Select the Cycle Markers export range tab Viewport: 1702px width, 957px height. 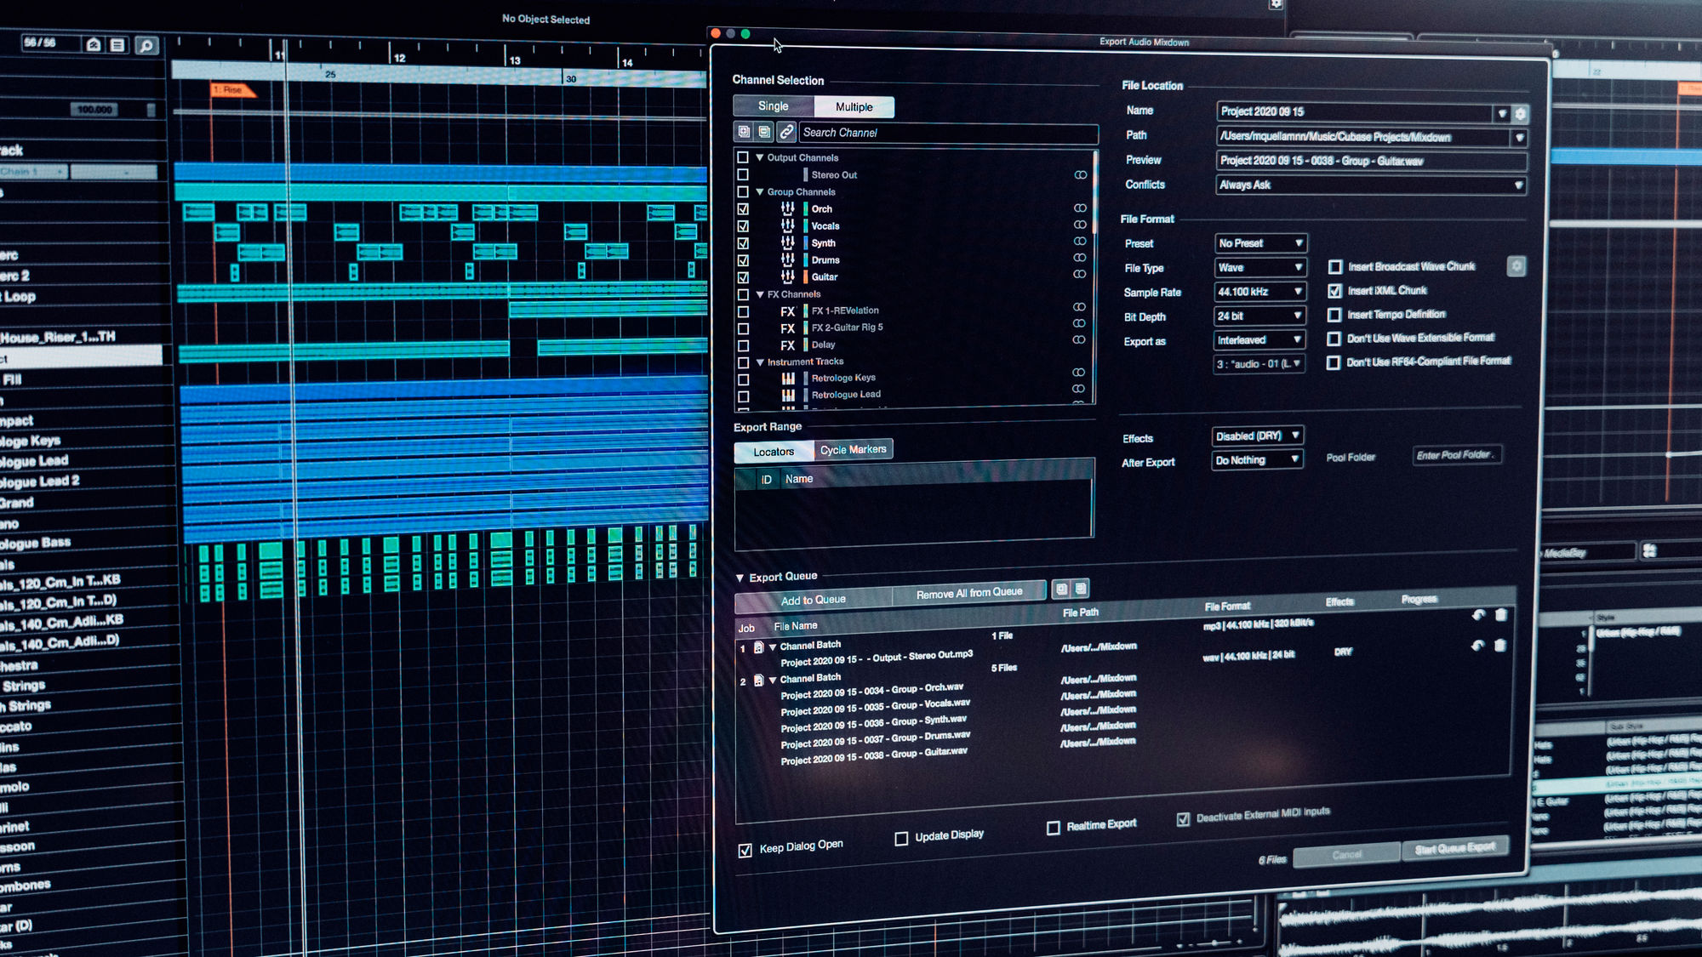click(x=853, y=450)
